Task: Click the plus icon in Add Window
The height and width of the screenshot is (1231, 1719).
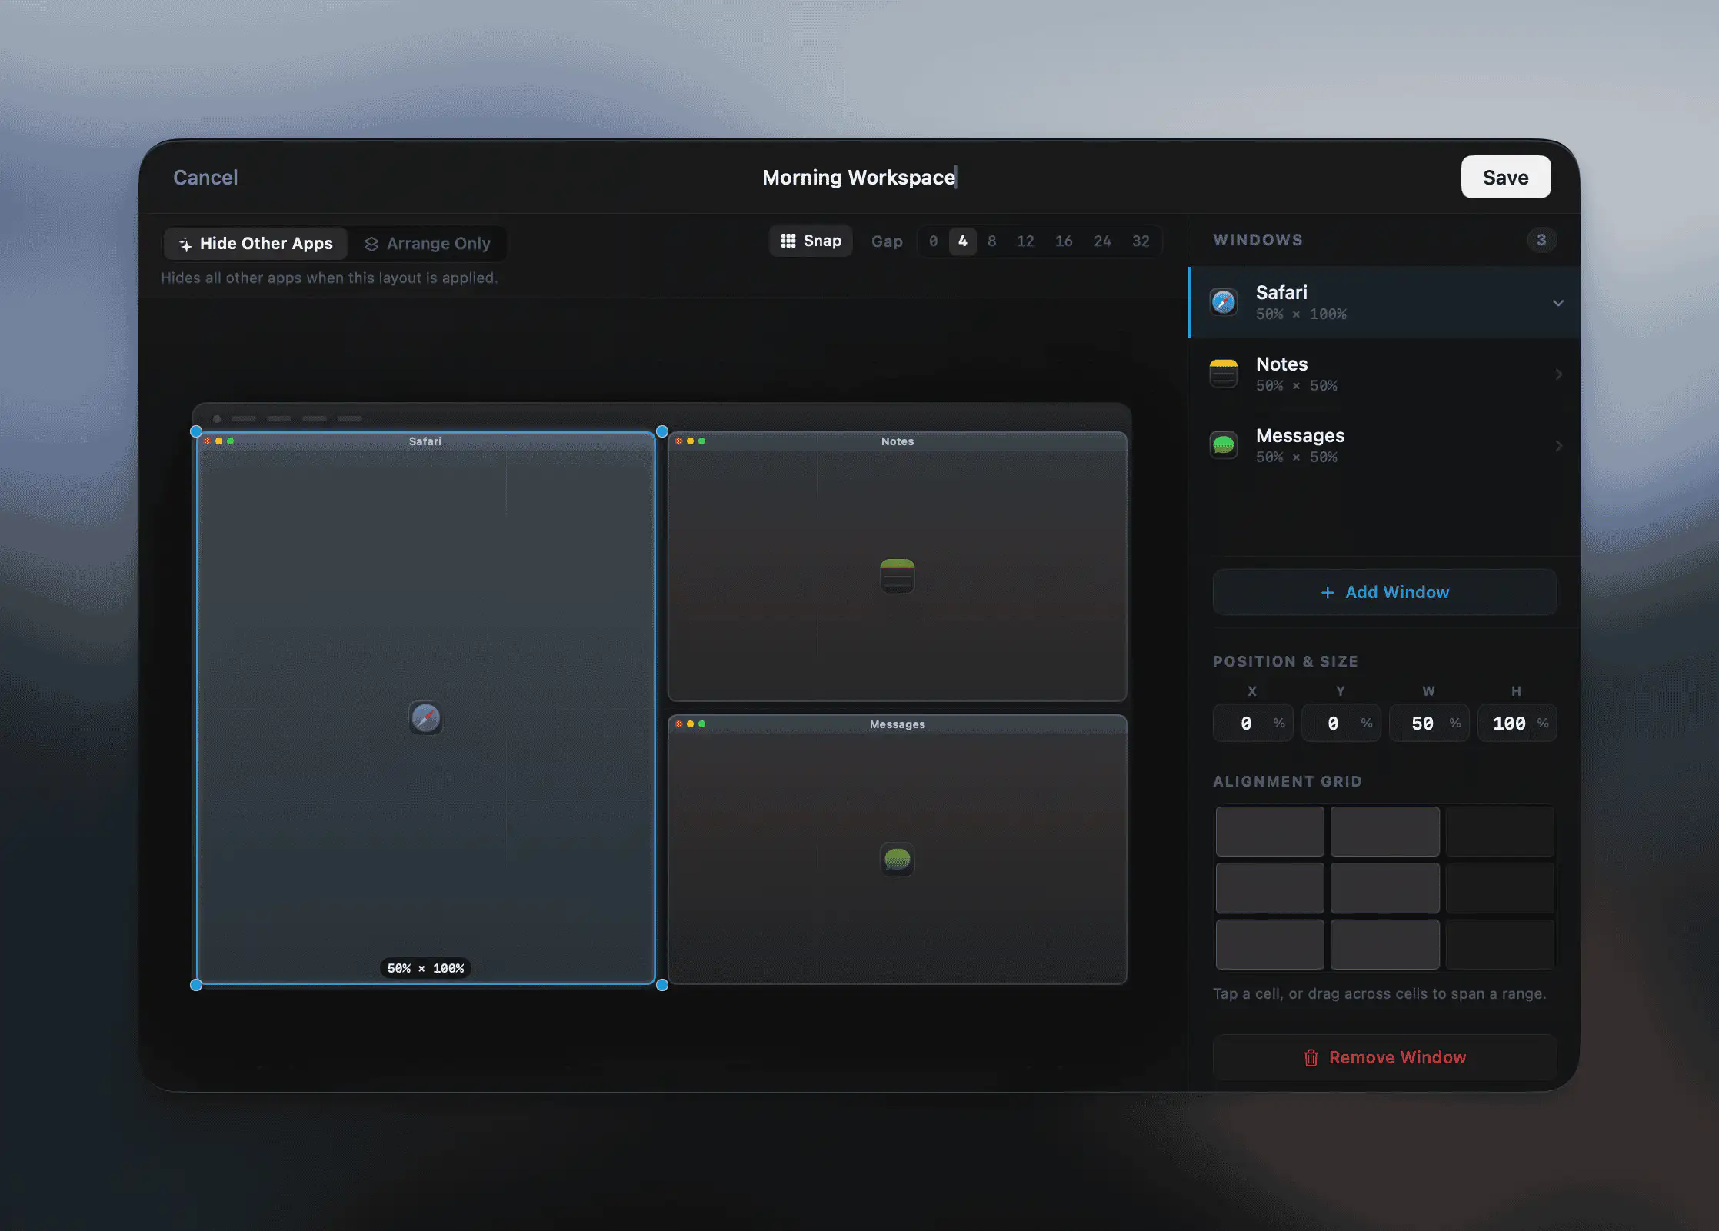Action: point(1328,592)
